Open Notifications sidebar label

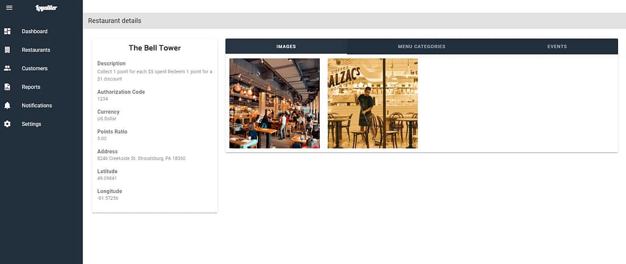click(37, 106)
